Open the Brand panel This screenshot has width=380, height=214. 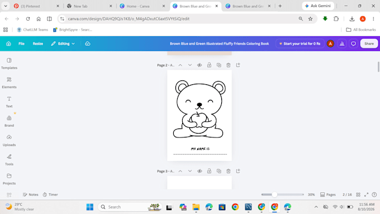(x=9, y=121)
